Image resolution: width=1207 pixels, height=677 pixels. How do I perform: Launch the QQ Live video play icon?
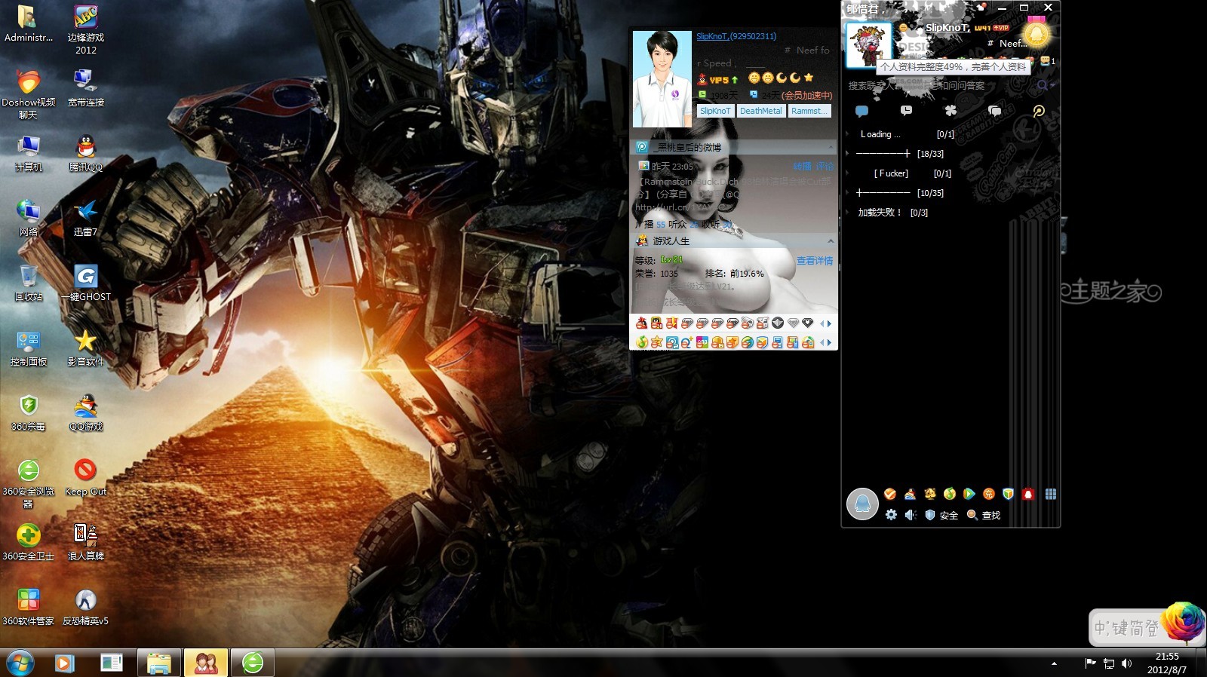(969, 494)
